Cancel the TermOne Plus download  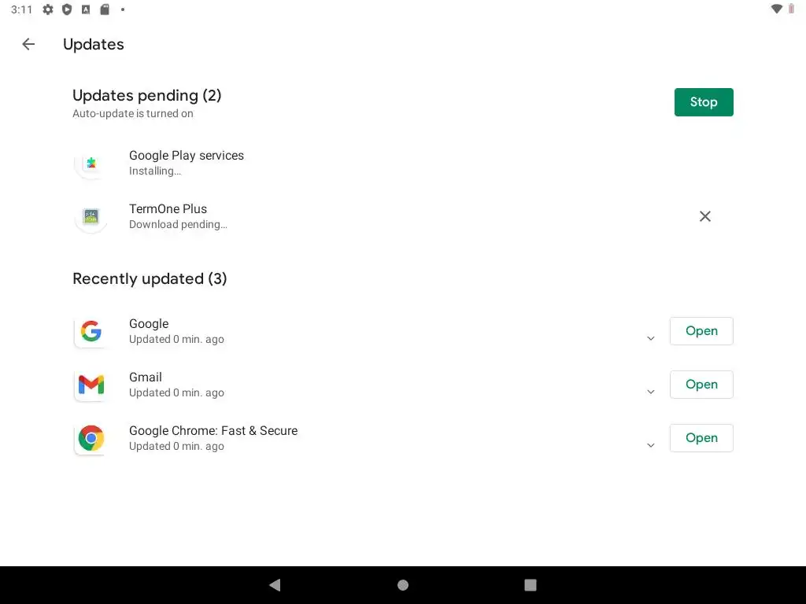coord(704,216)
